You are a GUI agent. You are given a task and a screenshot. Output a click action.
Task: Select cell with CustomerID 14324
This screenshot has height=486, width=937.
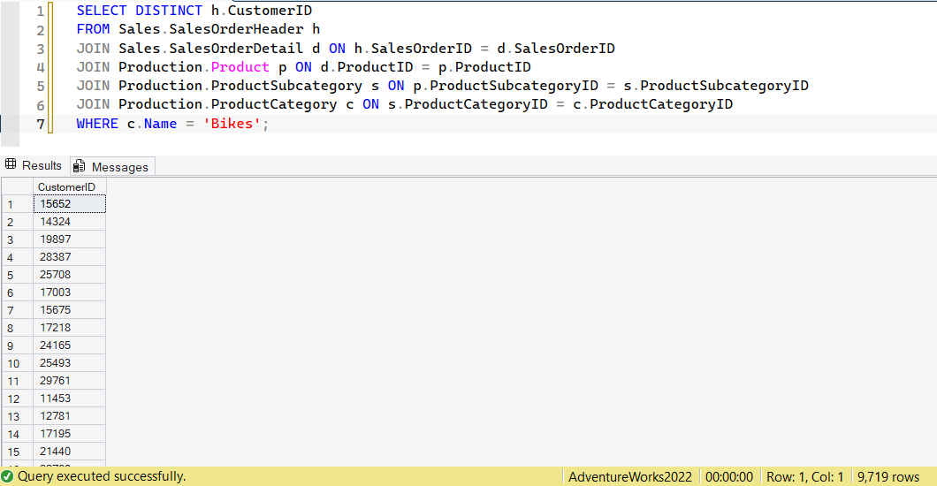(69, 222)
